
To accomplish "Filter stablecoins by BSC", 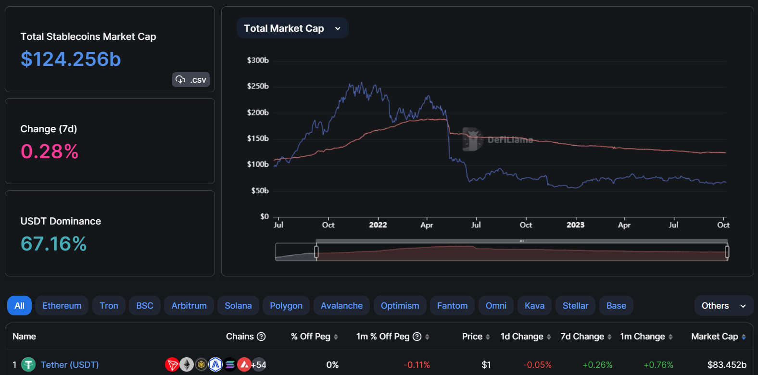I will pos(145,306).
